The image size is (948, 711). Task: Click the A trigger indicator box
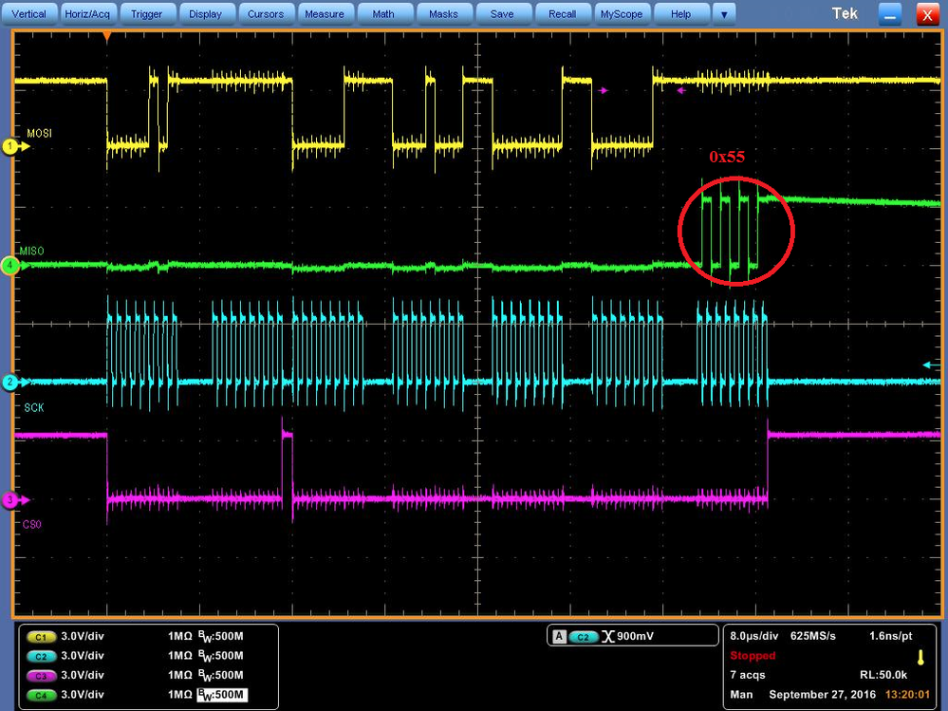(x=559, y=637)
